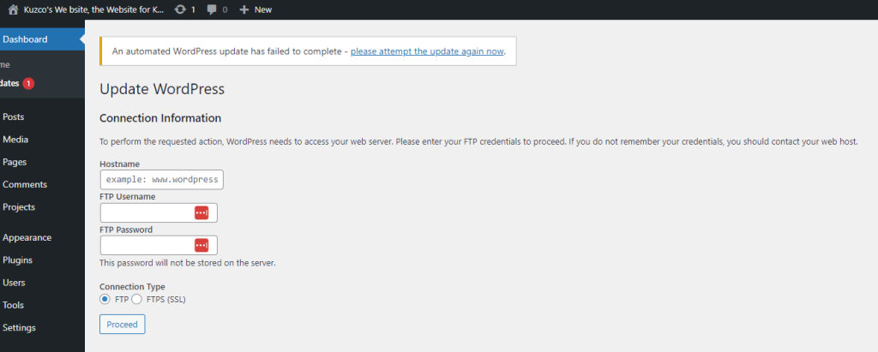Focus the FTP Password input field
Screen dimensions: 878x352
coord(159,245)
